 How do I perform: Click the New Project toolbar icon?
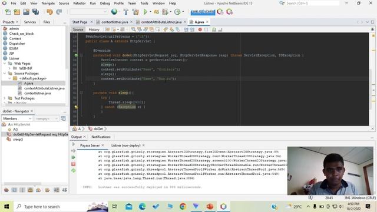coord(17,12)
